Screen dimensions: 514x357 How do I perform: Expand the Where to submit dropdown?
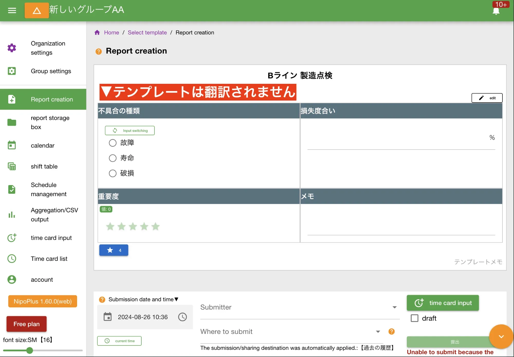pyautogui.click(x=378, y=332)
